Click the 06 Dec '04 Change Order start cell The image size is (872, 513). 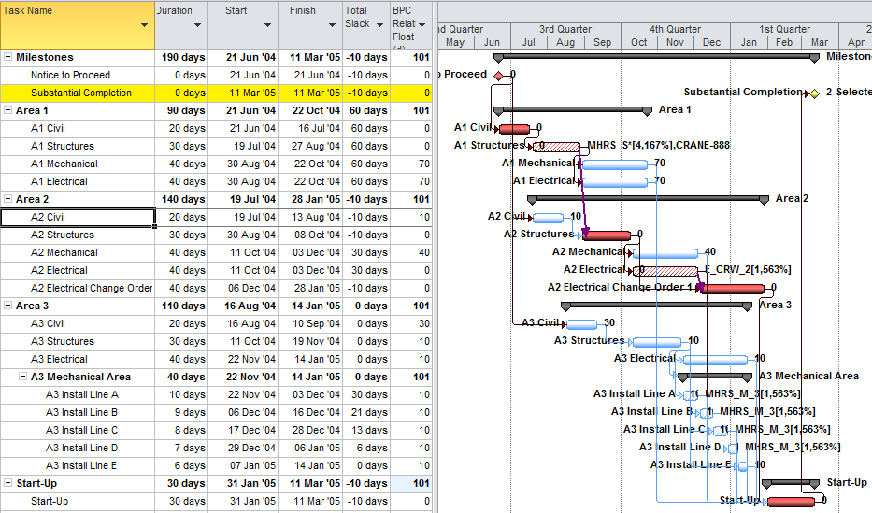point(244,289)
